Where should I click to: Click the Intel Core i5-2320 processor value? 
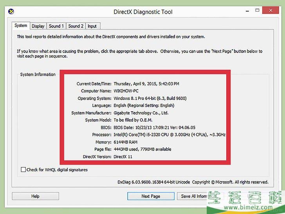click(x=170, y=135)
